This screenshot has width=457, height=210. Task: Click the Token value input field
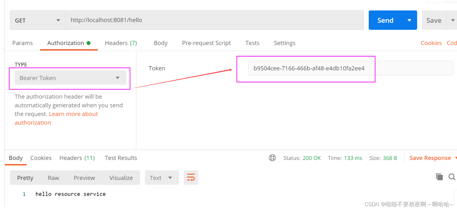[350, 68]
